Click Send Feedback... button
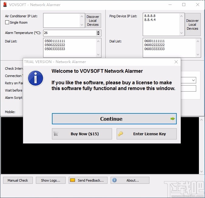 click(88, 180)
